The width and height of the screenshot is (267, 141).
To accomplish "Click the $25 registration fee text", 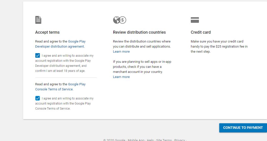I will pos(230,47).
